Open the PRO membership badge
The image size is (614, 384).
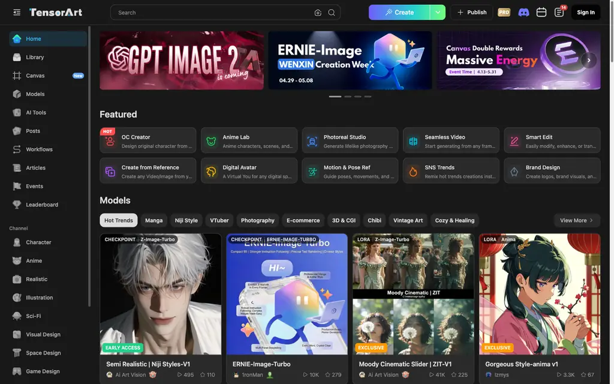504,13
